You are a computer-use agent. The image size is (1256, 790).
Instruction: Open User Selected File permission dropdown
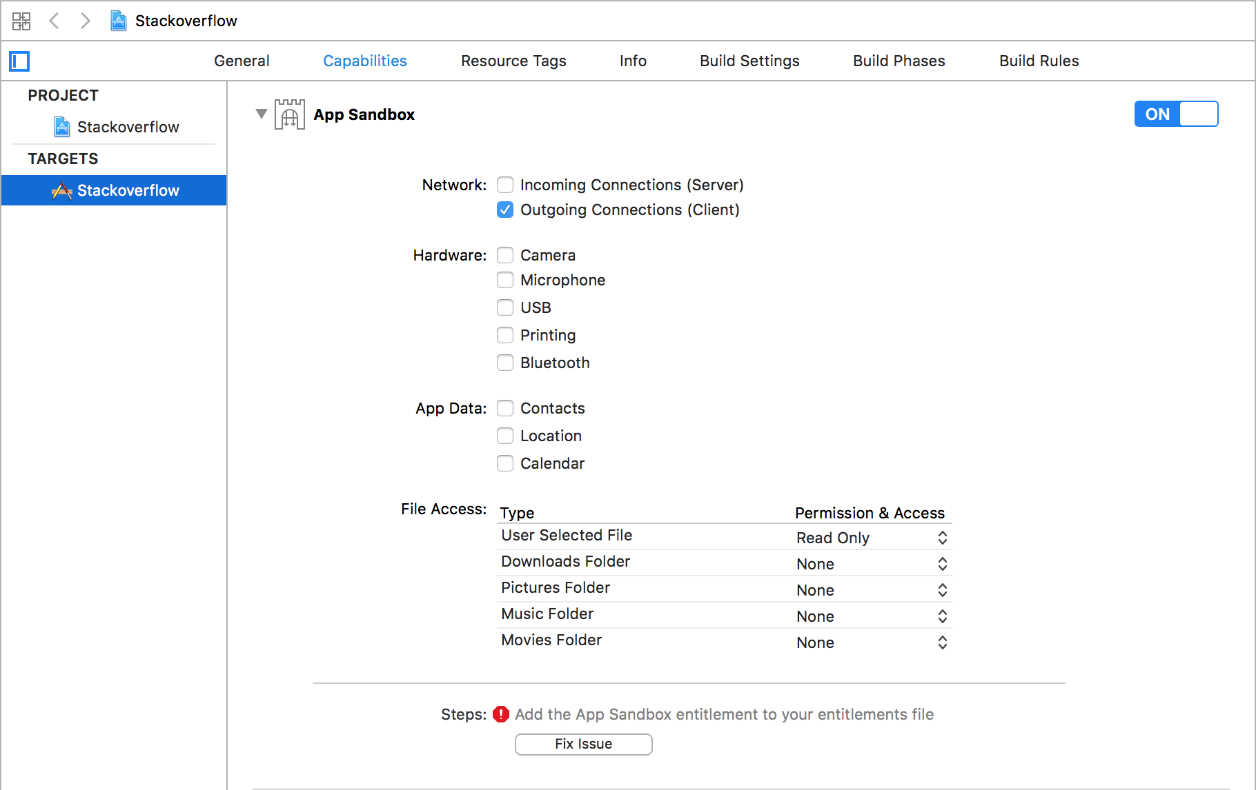click(872, 538)
